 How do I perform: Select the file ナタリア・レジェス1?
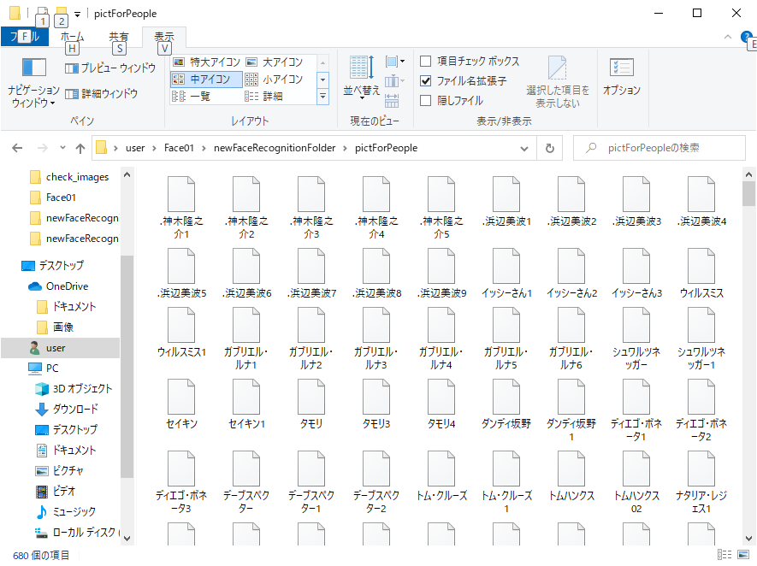click(701, 482)
